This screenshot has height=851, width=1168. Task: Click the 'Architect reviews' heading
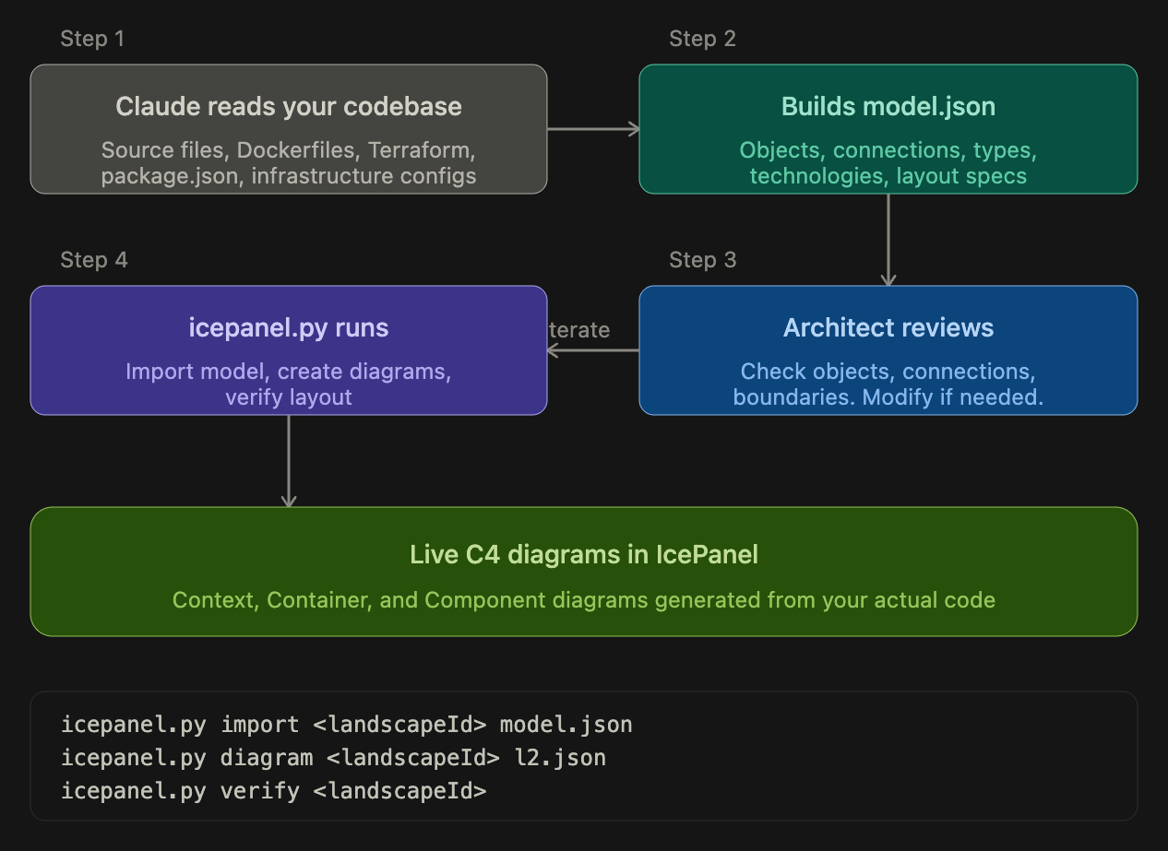(x=888, y=328)
